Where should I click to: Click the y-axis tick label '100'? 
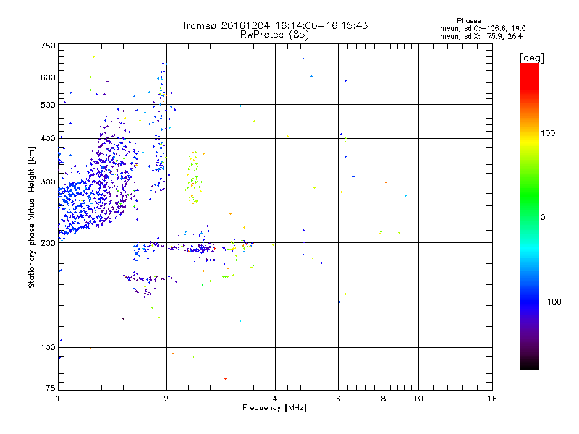coord(48,347)
